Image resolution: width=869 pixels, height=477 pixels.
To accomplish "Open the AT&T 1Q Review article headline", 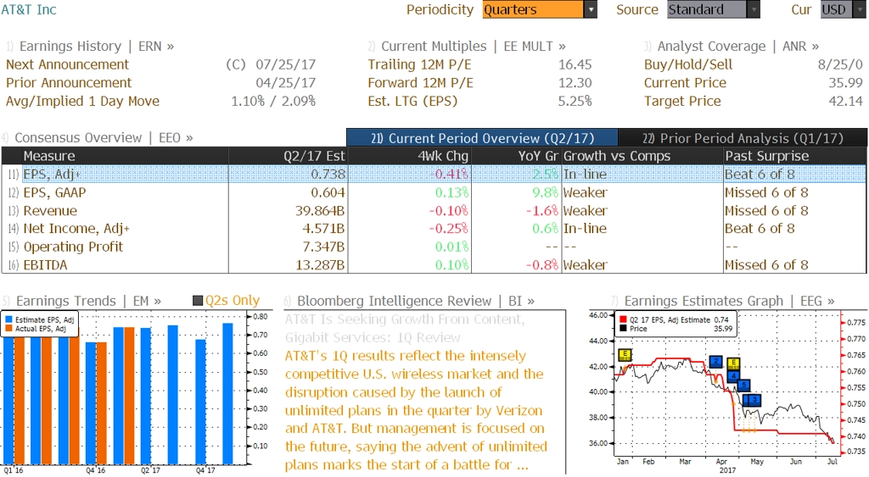I will point(405,328).
